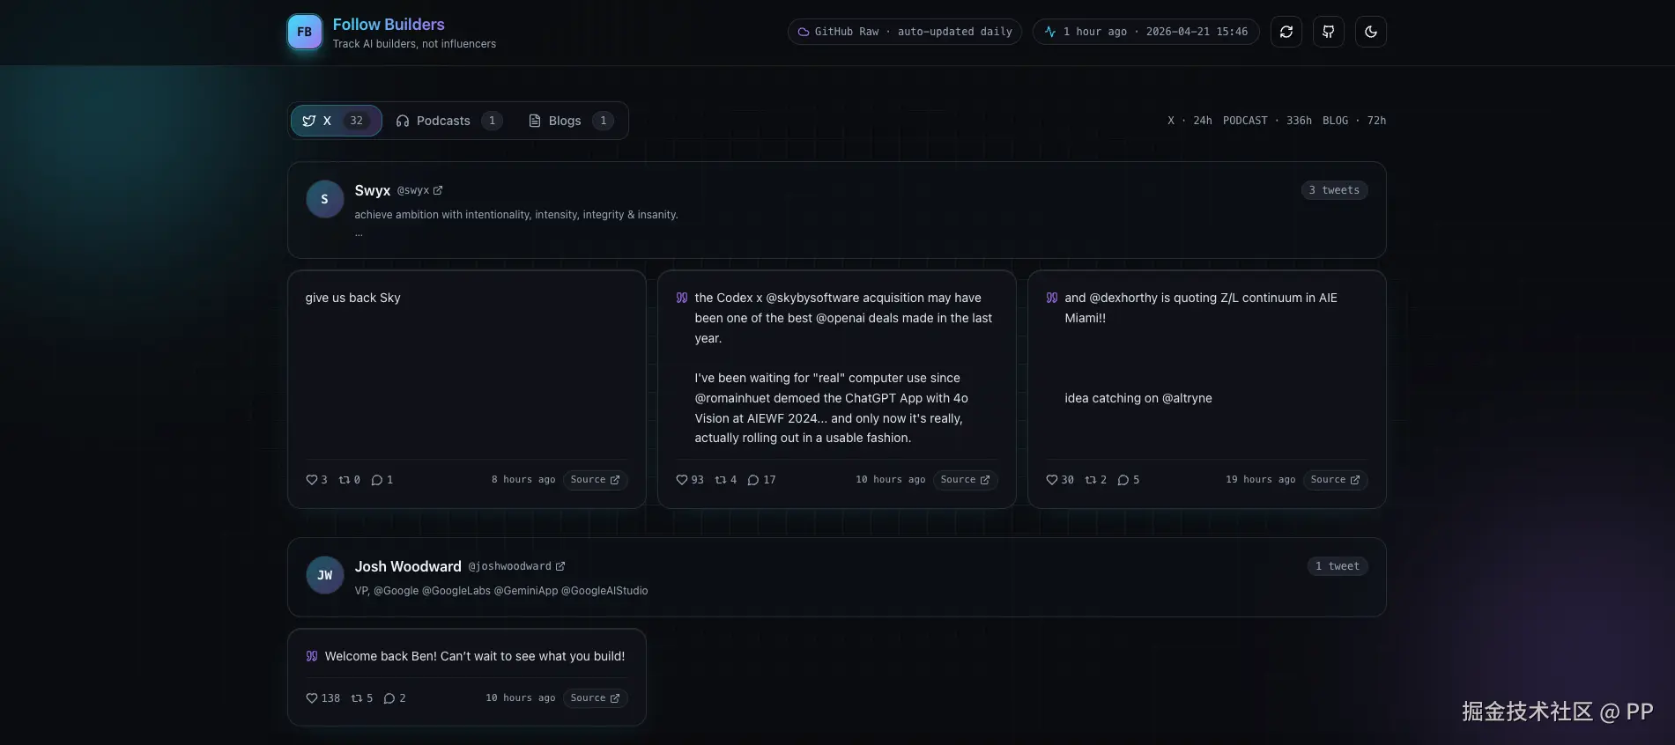Open Source link for "give us back Sky"
The image size is (1675, 745).
pyautogui.click(x=595, y=480)
